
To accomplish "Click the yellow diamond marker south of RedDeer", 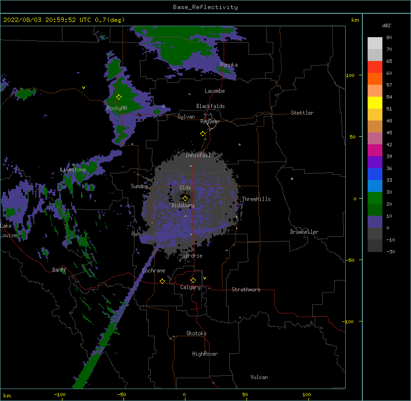I will pos(203,134).
